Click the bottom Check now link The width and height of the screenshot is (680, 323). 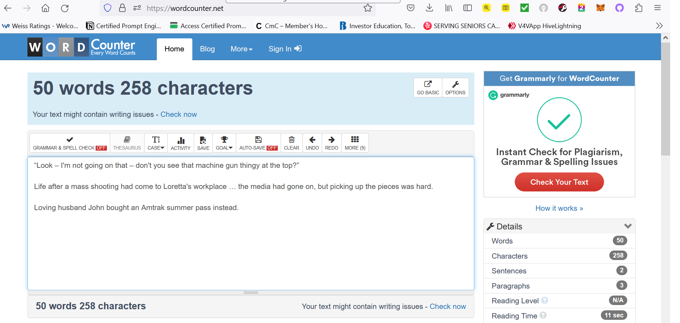[x=448, y=306]
